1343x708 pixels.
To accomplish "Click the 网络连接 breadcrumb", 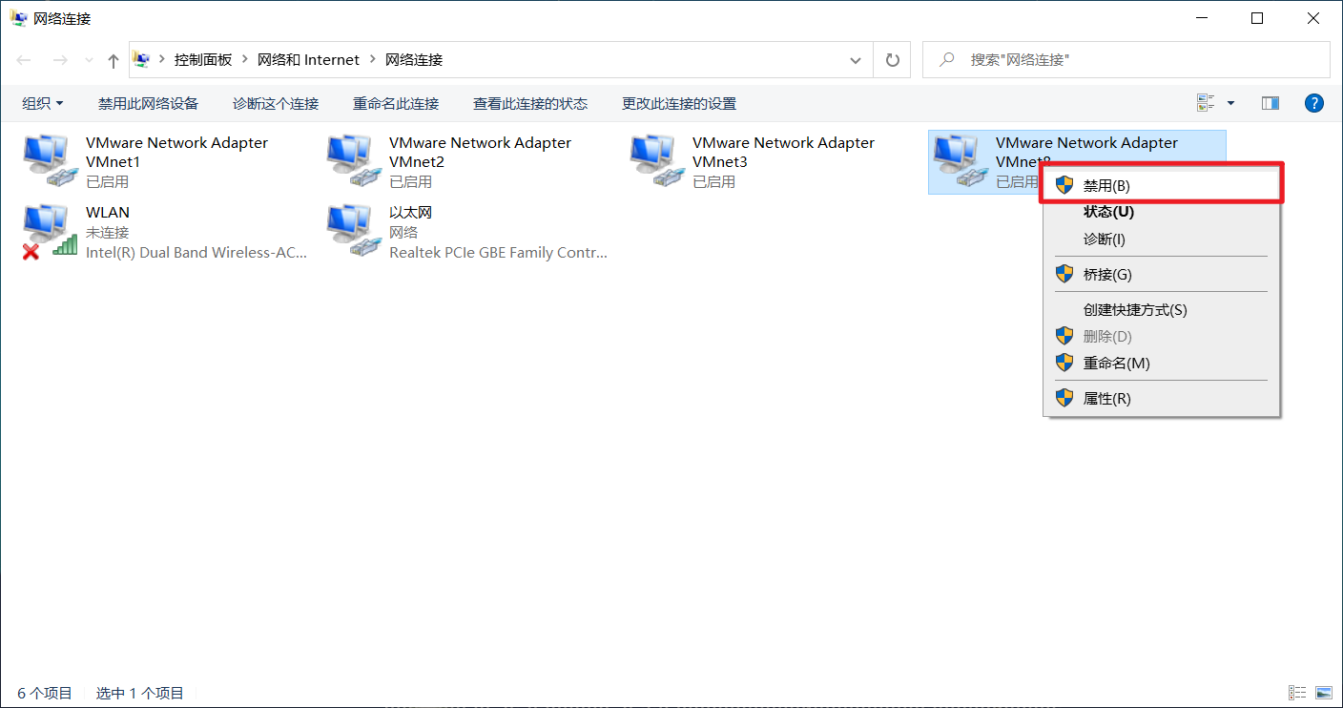I will coord(414,60).
